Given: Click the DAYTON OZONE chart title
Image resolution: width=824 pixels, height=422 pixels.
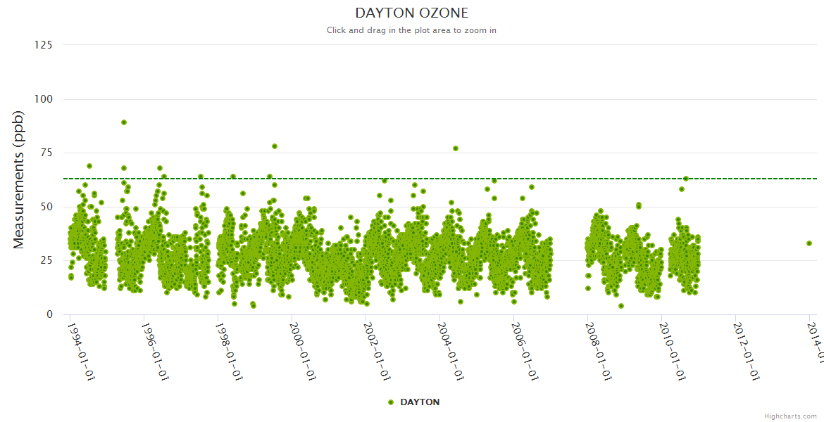Looking at the screenshot, I should click(411, 13).
